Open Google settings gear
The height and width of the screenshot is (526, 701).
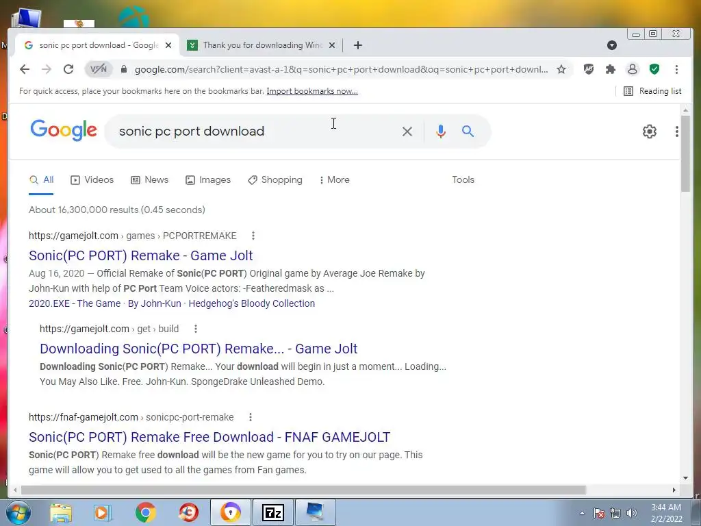[650, 131]
